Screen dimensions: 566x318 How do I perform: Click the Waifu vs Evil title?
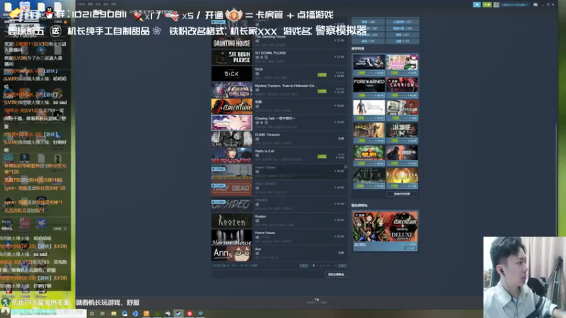coord(264,151)
